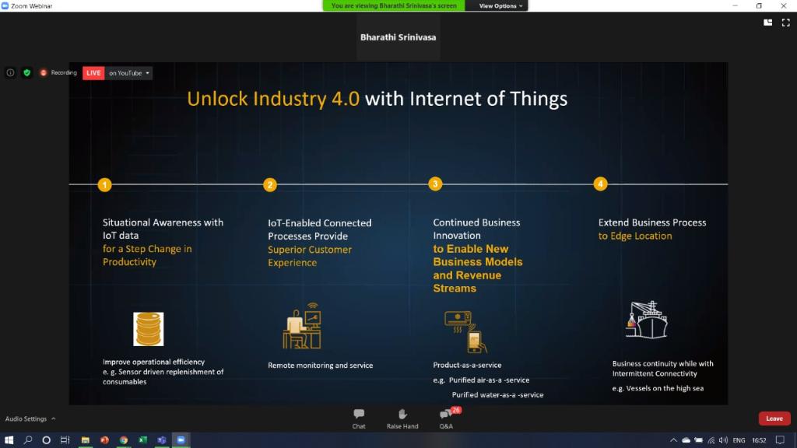The width and height of the screenshot is (797, 448).
Task: Click the air conditioner and phone graphic
Action: tap(465, 331)
